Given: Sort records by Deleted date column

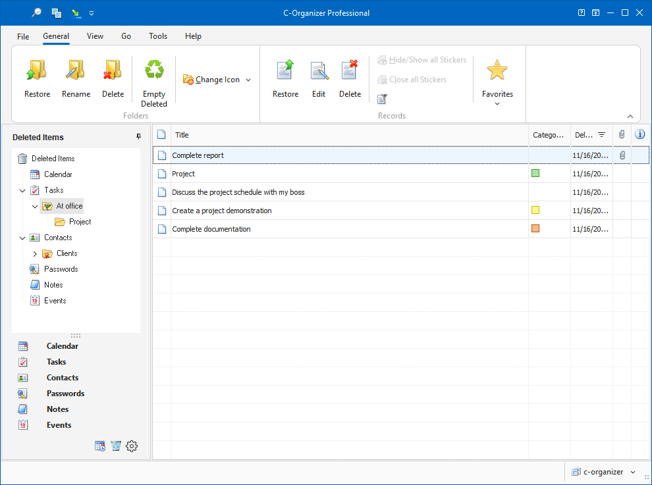Looking at the screenshot, I should click(x=591, y=135).
